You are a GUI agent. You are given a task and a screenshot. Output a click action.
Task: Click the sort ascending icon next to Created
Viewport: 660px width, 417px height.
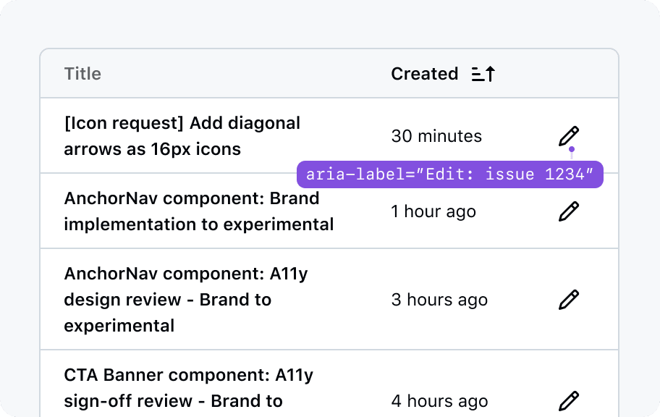pos(483,74)
